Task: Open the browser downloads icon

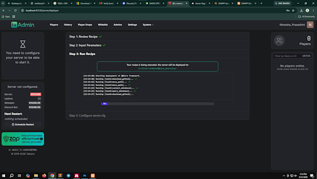Action: 302,11
